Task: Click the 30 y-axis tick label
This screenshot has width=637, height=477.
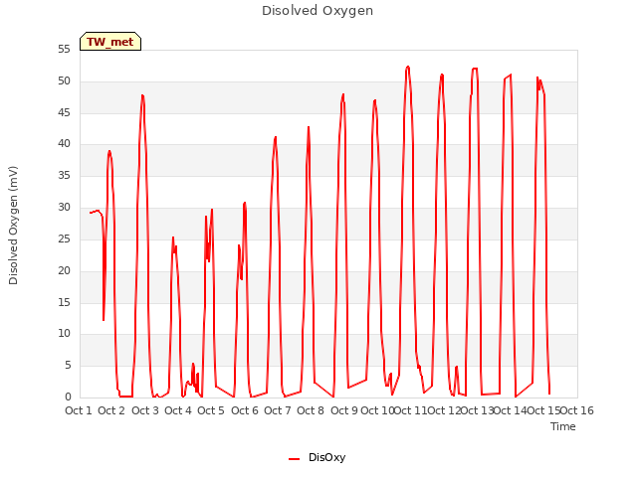Action: coord(64,208)
